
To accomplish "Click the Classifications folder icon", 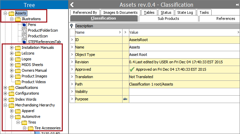I will click(11, 88).
